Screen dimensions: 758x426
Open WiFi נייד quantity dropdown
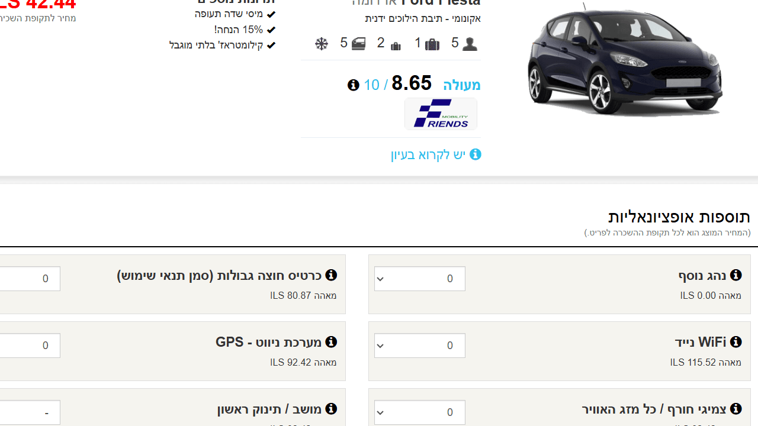coord(419,346)
